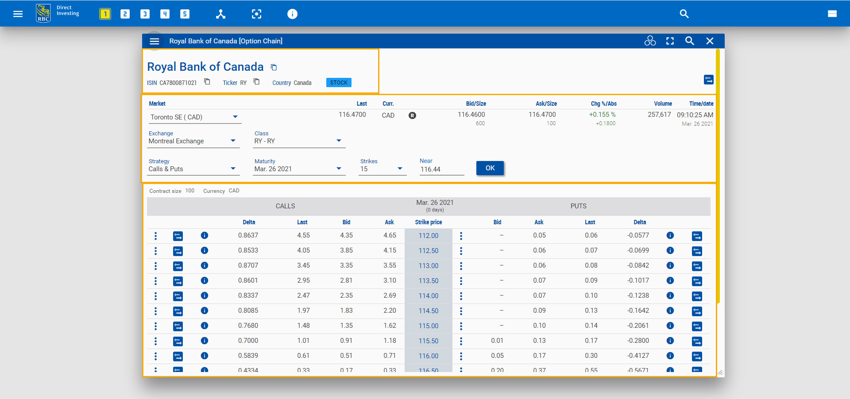Click the linked-circles icon in panel header

(650, 41)
